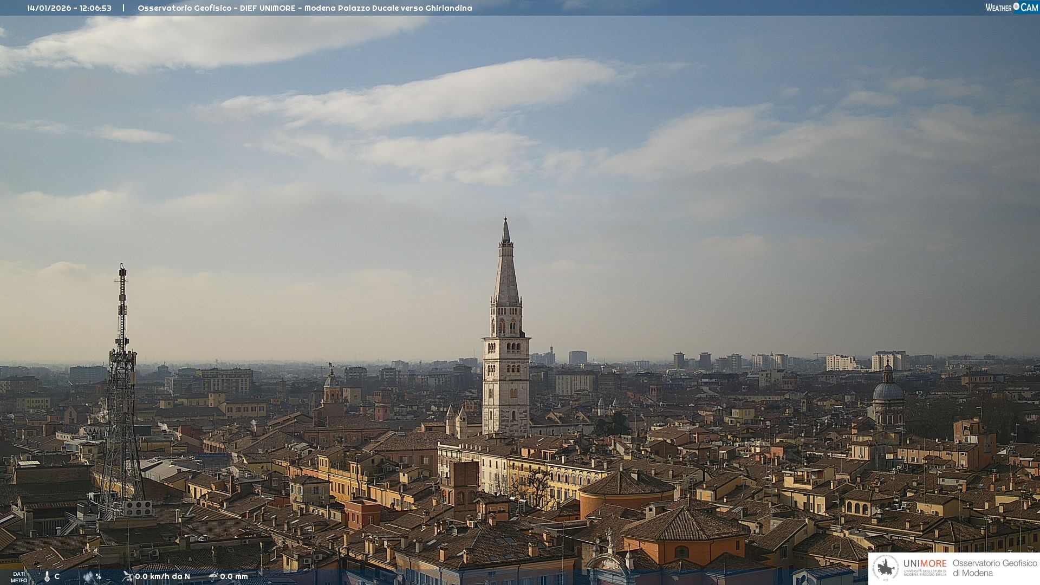Click the humidity percent symbol
1040x585 pixels.
click(98, 577)
